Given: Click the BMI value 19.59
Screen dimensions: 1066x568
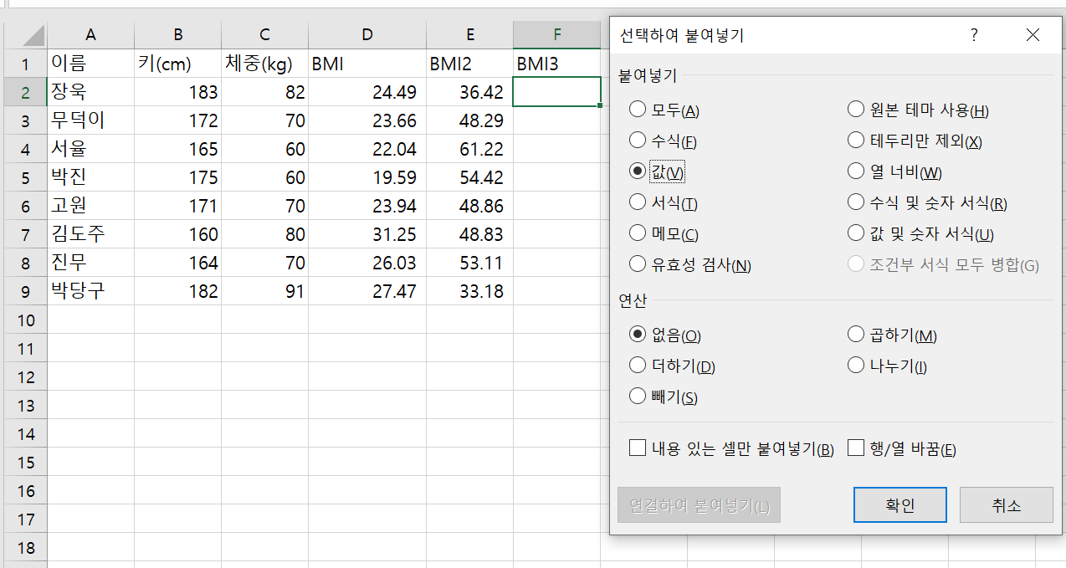Looking at the screenshot, I should point(367,177).
